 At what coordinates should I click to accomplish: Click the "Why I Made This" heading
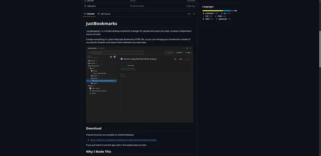pos(98,152)
